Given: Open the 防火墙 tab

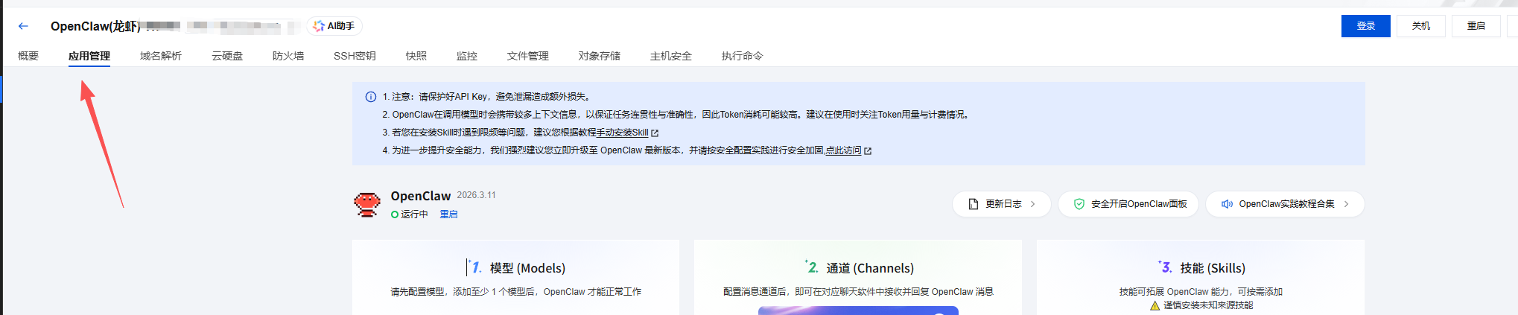Looking at the screenshot, I should pyautogui.click(x=288, y=56).
